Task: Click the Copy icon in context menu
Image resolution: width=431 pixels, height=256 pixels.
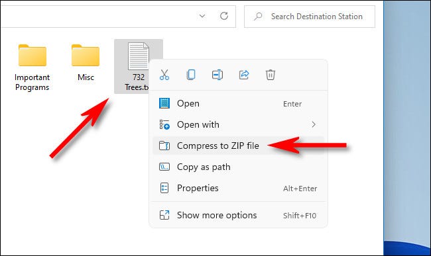Action: pos(191,75)
